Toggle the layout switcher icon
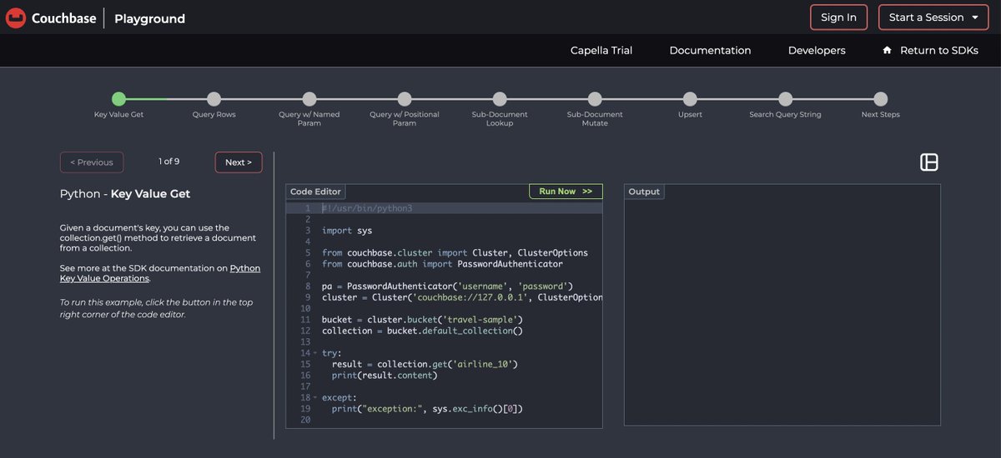Image resolution: width=1001 pixels, height=458 pixels. [929, 162]
